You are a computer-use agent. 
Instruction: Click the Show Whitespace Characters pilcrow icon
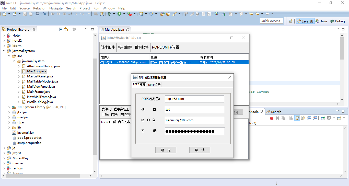click(209, 14)
